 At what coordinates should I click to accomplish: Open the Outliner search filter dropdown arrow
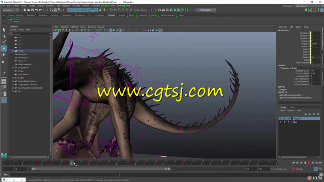[50, 34]
